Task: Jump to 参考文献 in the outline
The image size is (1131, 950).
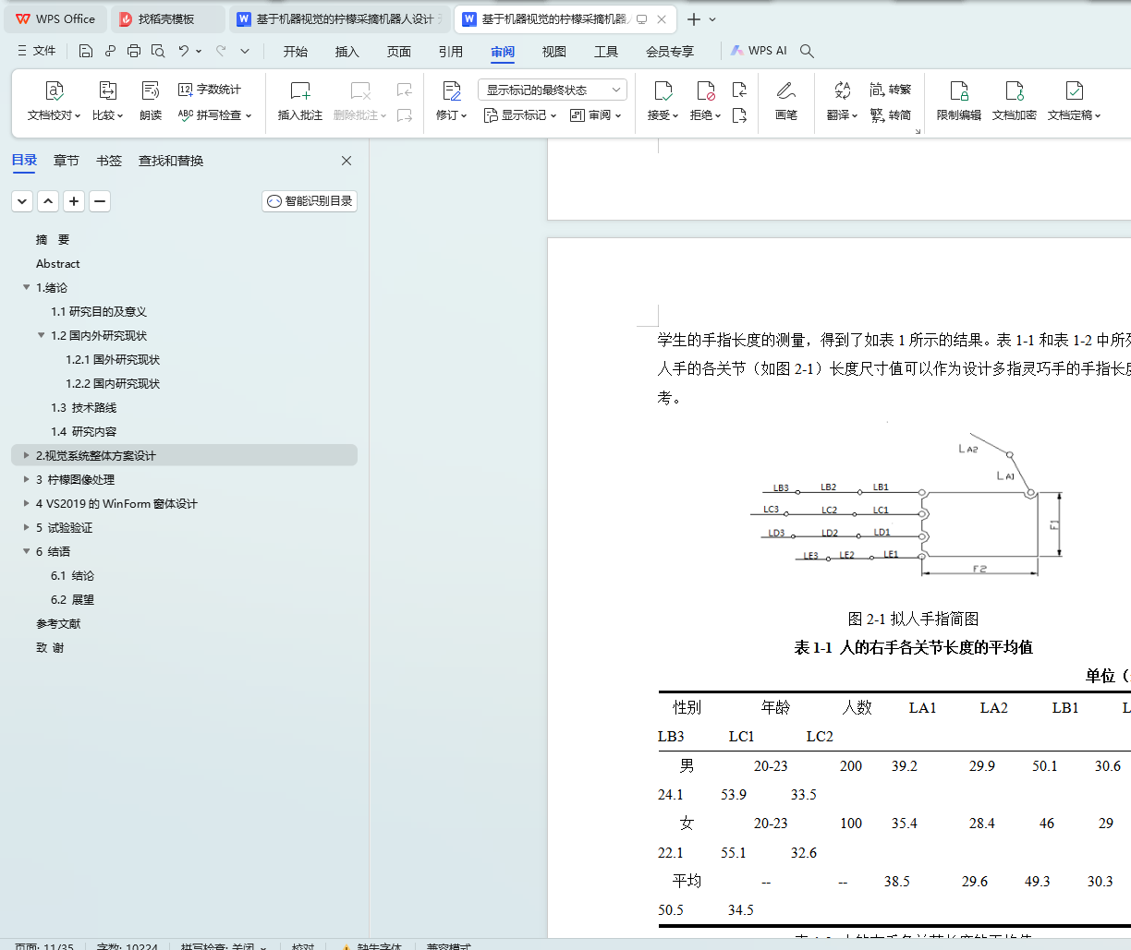Action: coord(58,624)
